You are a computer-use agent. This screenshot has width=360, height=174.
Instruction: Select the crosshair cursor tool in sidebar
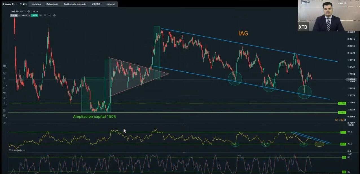[x=4, y=78]
